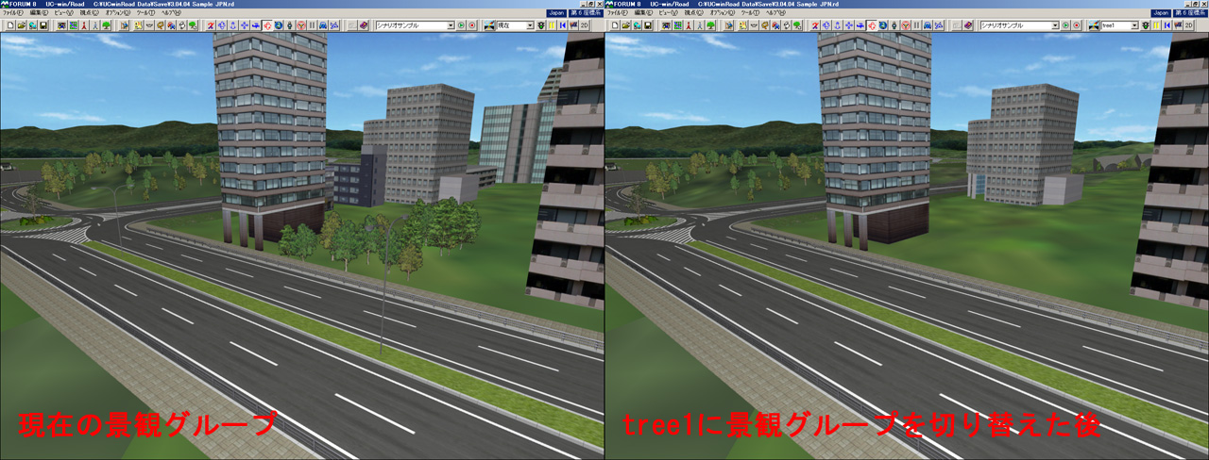Click green tree icon in tree1 window toolbar
Image resolution: width=1209 pixels, height=460 pixels.
pos(710,25)
